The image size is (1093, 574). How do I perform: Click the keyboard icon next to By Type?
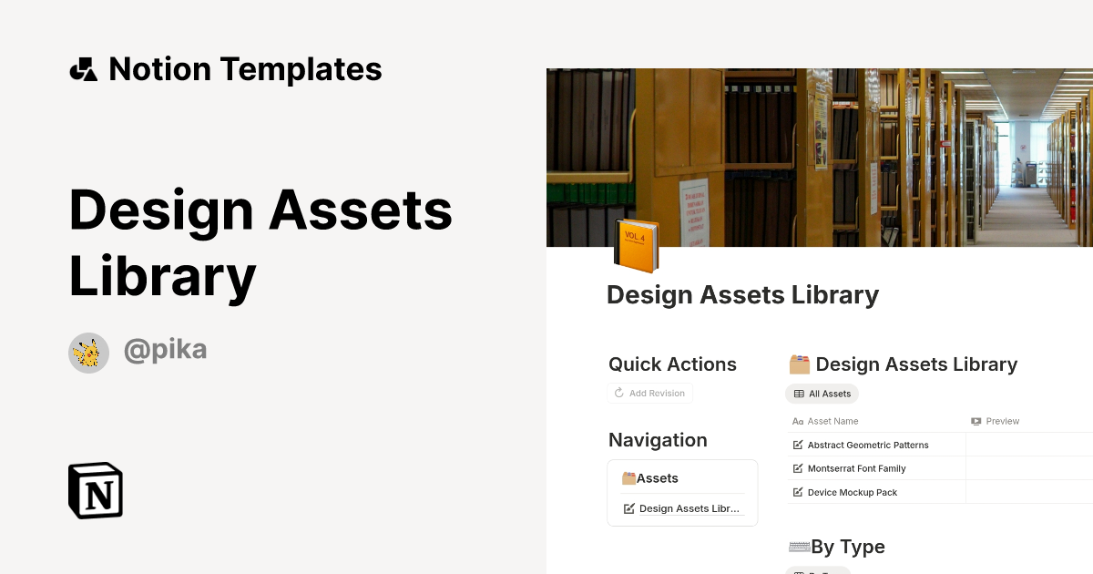[798, 546]
